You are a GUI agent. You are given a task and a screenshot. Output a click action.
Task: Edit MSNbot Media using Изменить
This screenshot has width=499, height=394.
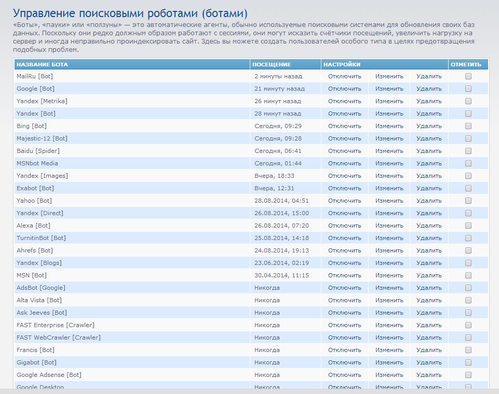click(389, 163)
